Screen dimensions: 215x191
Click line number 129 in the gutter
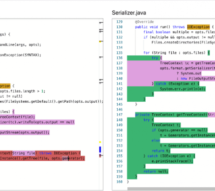pos(119,22)
